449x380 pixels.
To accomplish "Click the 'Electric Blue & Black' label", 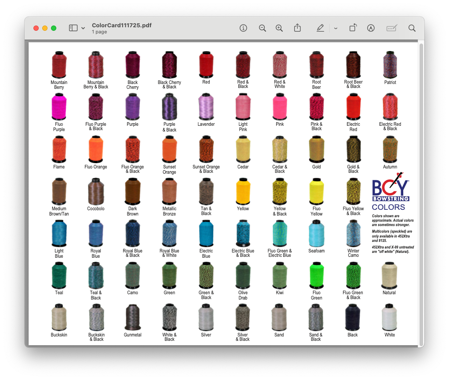I will tap(243, 253).
